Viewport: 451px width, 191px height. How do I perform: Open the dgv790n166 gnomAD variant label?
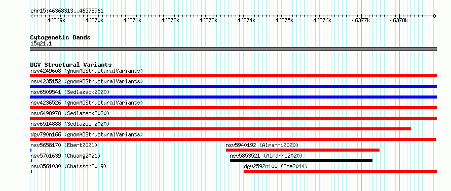pos(87,134)
